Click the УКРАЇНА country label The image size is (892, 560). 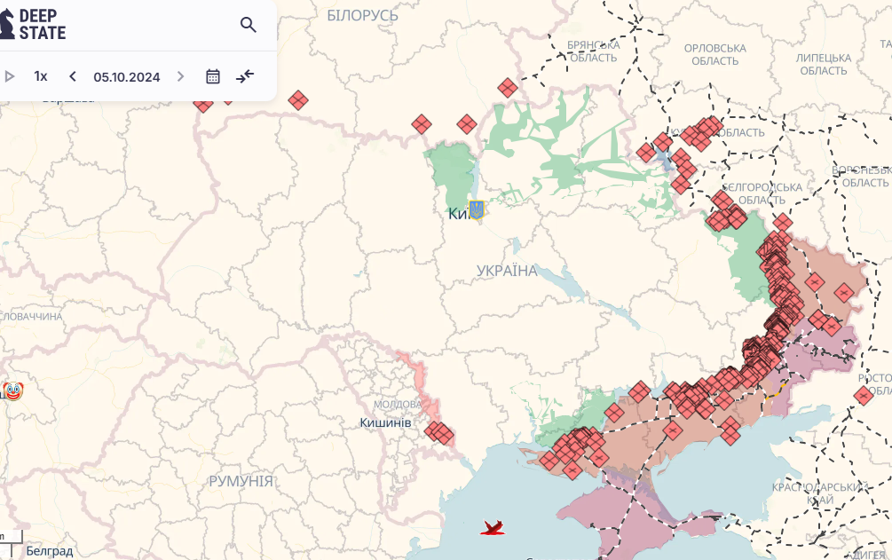pyautogui.click(x=507, y=271)
